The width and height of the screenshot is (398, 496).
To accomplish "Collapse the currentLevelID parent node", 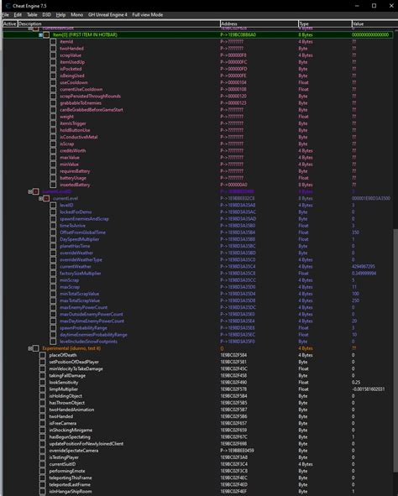I will point(30,191).
